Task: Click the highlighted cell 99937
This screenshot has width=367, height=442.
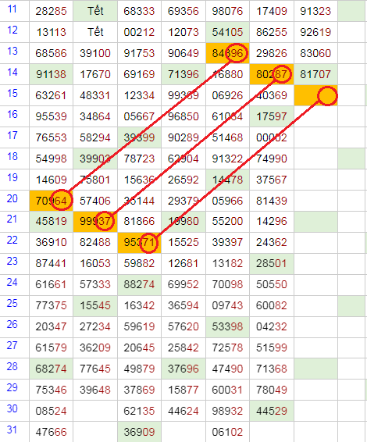Action: 95,221
